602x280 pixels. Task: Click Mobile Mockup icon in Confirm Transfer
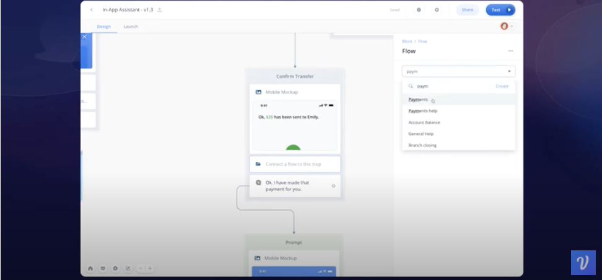258,92
